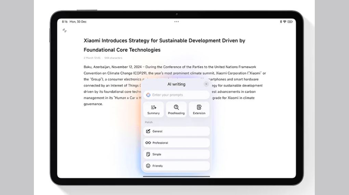Select the Proofreading option
Screen dimensions: 349x195
point(176,109)
